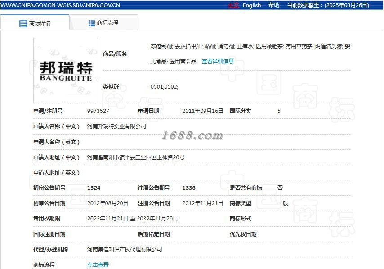The width and height of the screenshot is (384, 269).
Task: Switch to the 商标流程 tab
Action: [103, 23]
